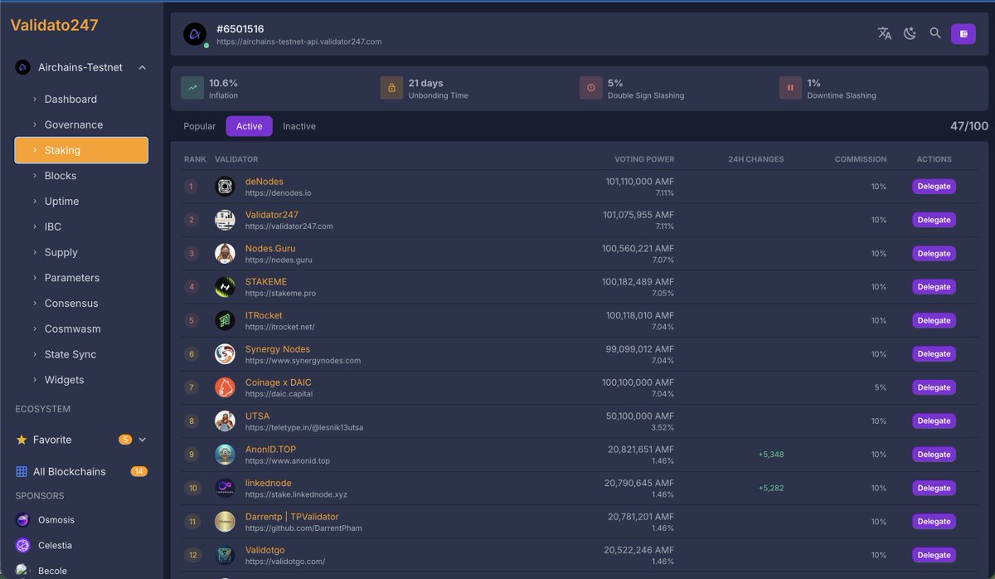Image resolution: width=995 pixels, height=579 pixels.
Task: Toggle dark mode moon icon
Action: pyautogui.click(x=910, y=33)
